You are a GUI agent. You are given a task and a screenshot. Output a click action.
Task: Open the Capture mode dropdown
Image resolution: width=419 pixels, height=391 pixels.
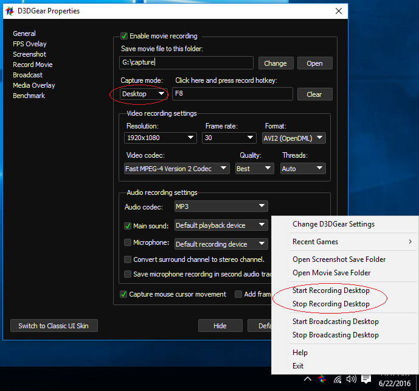pos(144,94)
